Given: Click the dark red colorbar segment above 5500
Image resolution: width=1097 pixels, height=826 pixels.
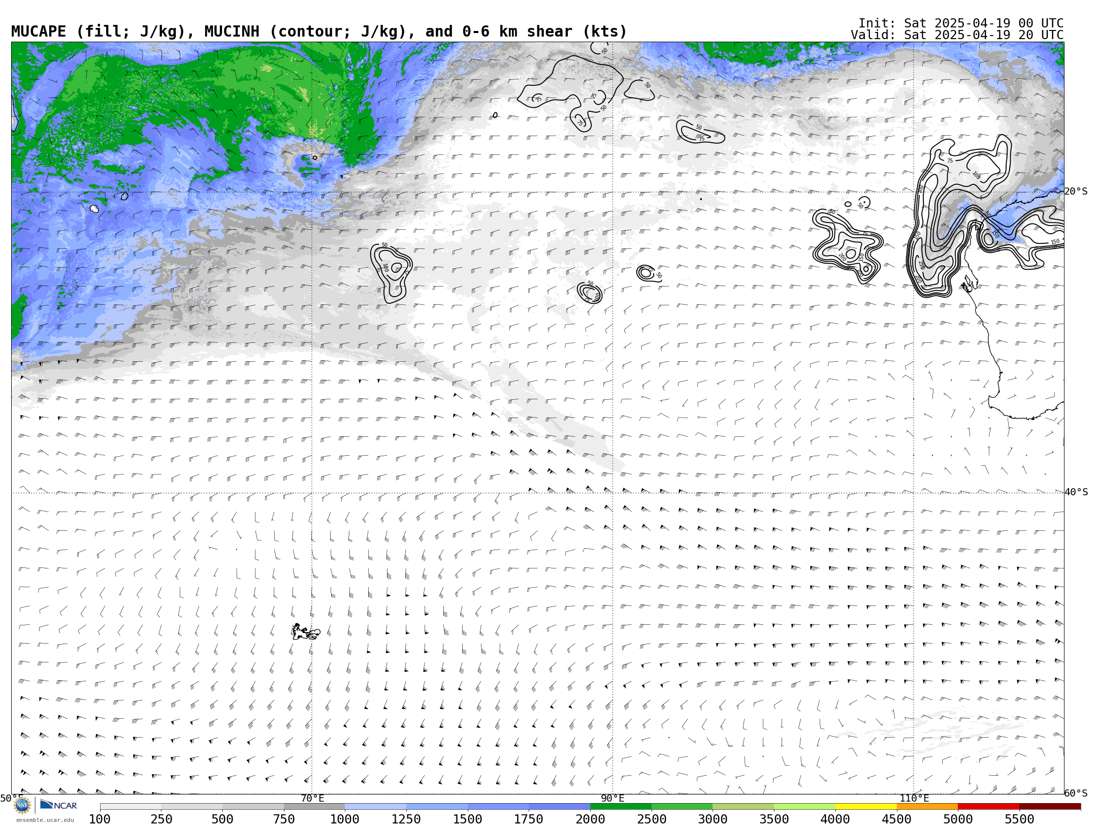Looking at the screenshot, I should tap(1050, 807).
